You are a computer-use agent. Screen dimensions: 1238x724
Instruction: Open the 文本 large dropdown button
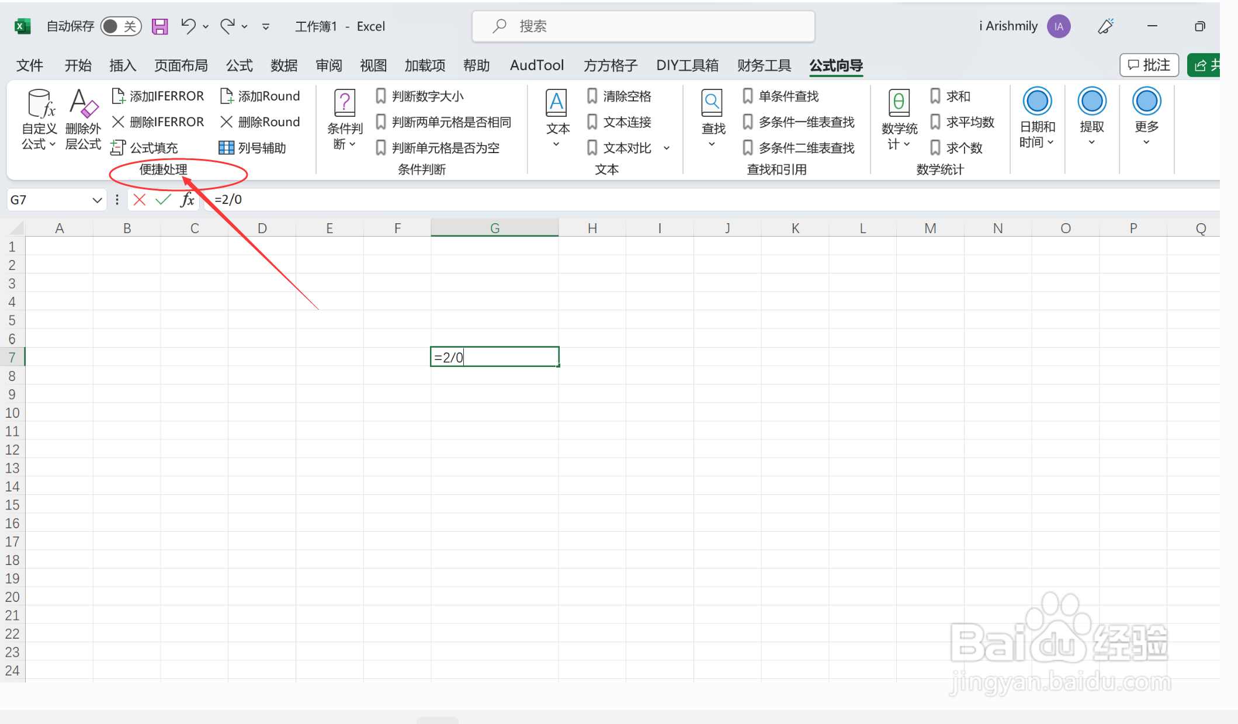(x=557, y=119)
